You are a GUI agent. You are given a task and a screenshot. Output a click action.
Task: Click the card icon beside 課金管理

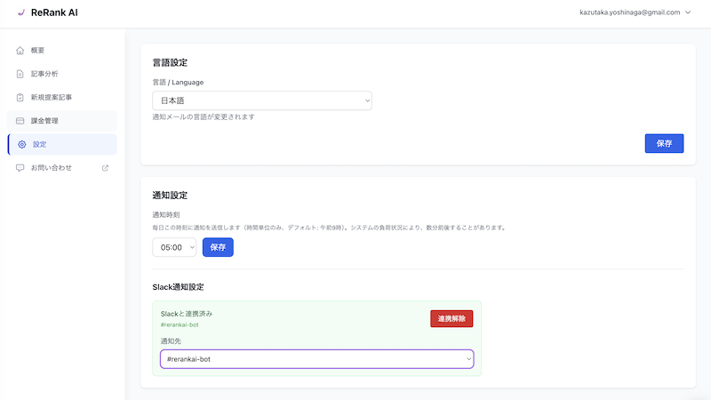tap(20, 121)
